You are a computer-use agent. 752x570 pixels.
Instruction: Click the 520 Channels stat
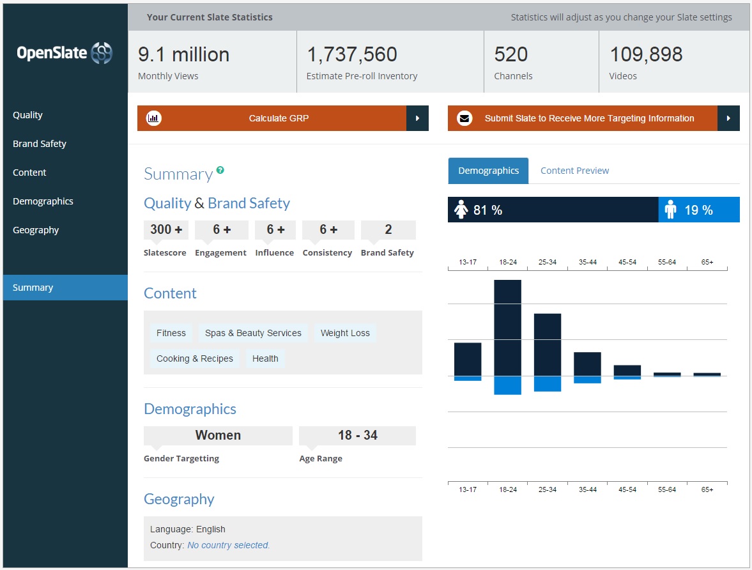(x=541, y=62)
